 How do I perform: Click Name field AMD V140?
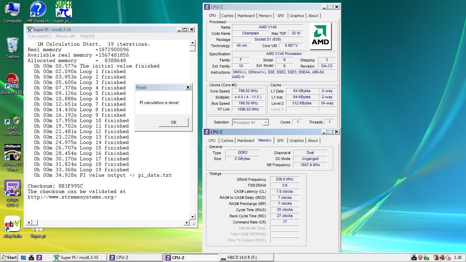[x=268, y=27]
